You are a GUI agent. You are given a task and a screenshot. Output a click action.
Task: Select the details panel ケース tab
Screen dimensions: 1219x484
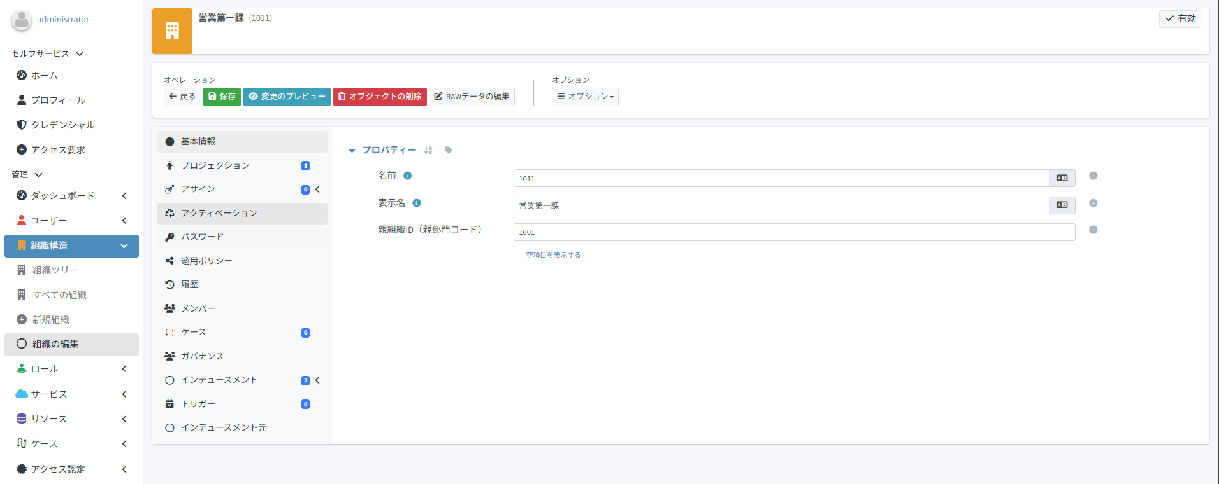(242, 333)
